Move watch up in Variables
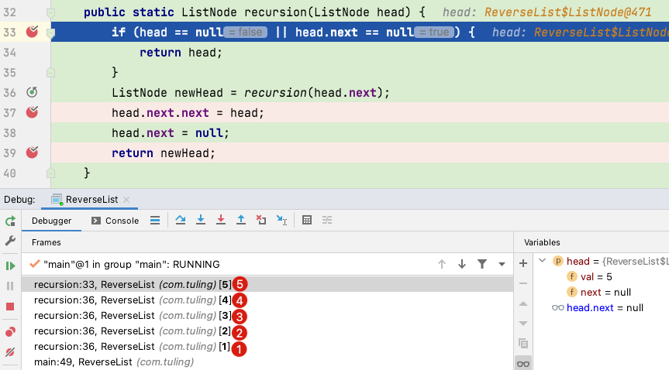The image size is (669, 370). [523, 303]
